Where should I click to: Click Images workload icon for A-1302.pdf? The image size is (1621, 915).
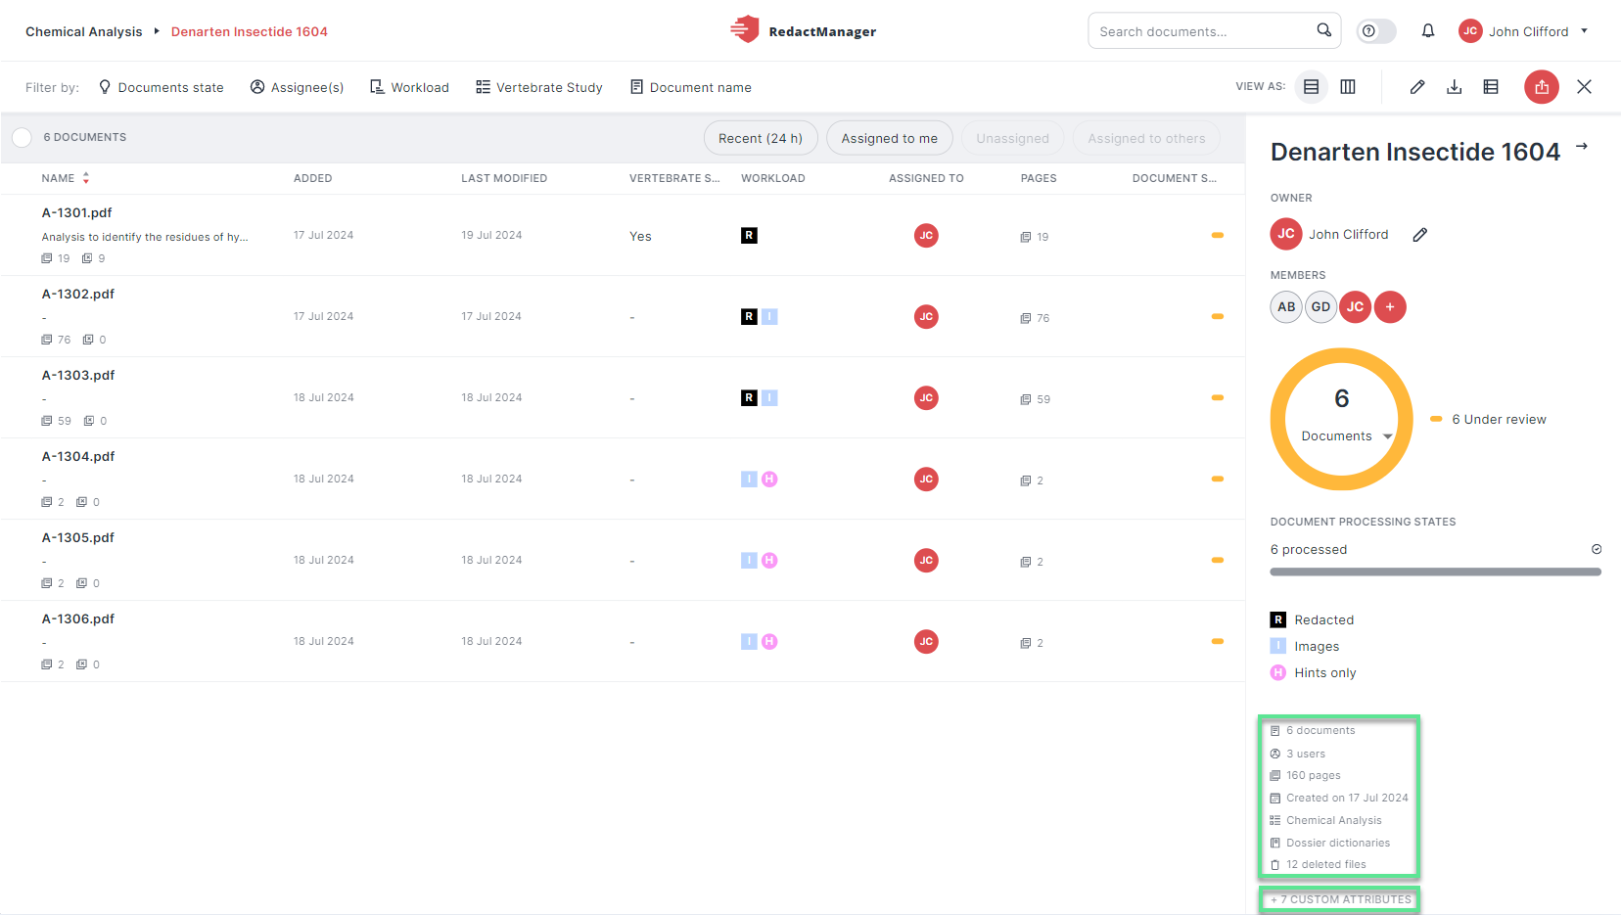769,316
